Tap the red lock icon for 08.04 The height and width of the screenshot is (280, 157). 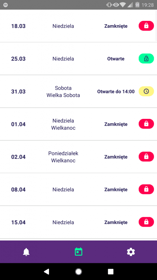click(146, 189)
